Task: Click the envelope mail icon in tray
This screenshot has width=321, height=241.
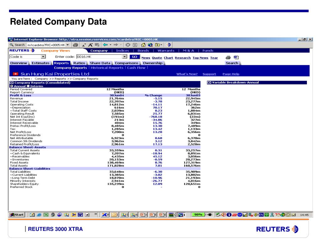Action: point(293,215)
